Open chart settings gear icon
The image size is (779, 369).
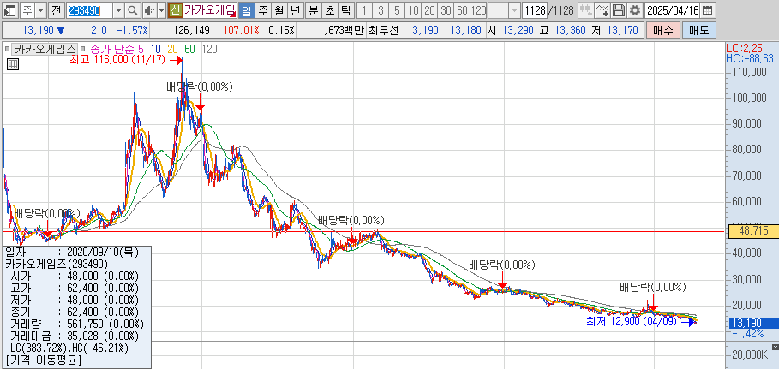634,10
